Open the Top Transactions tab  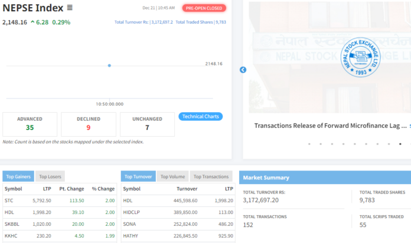[x=211, y=176]
